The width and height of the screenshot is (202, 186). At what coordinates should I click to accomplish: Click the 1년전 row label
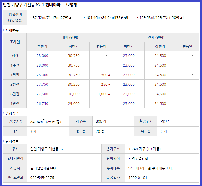click(x=15, y=104)
